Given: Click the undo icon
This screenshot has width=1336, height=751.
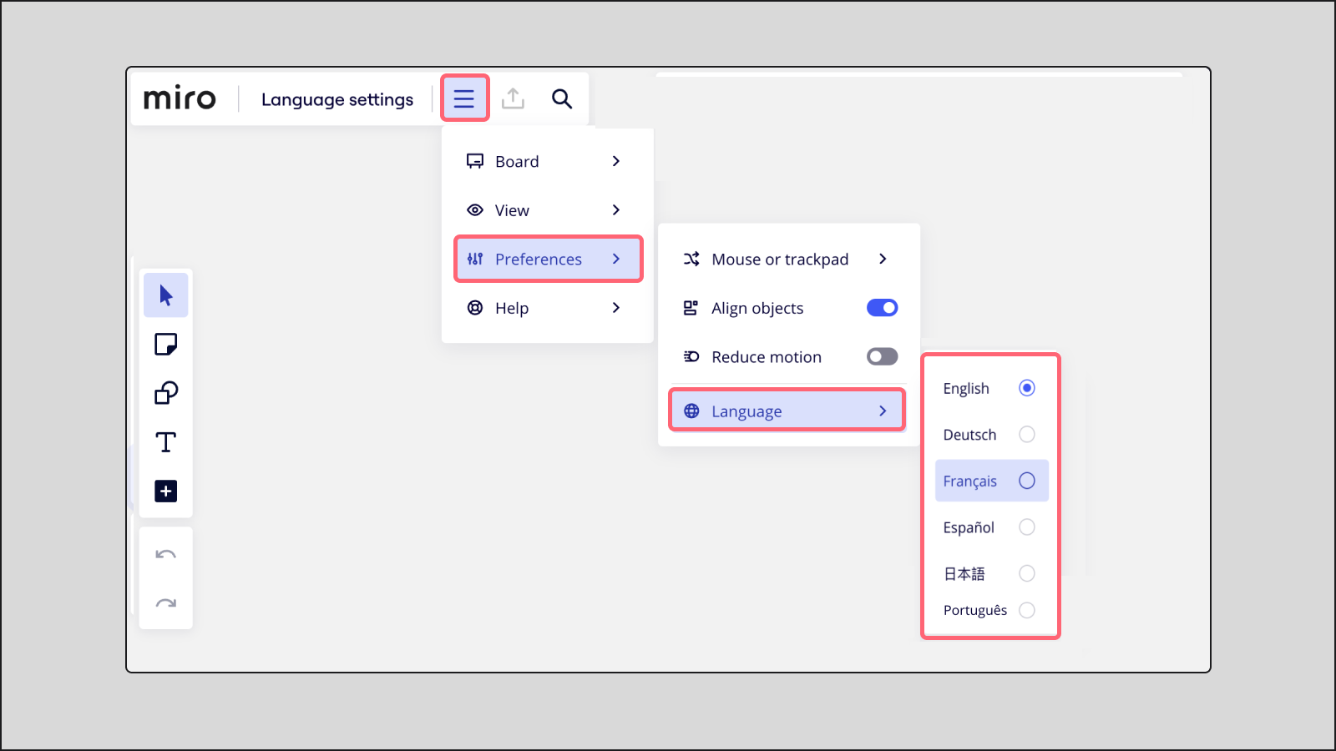Looking at the screenshot, I should point(165,553).
